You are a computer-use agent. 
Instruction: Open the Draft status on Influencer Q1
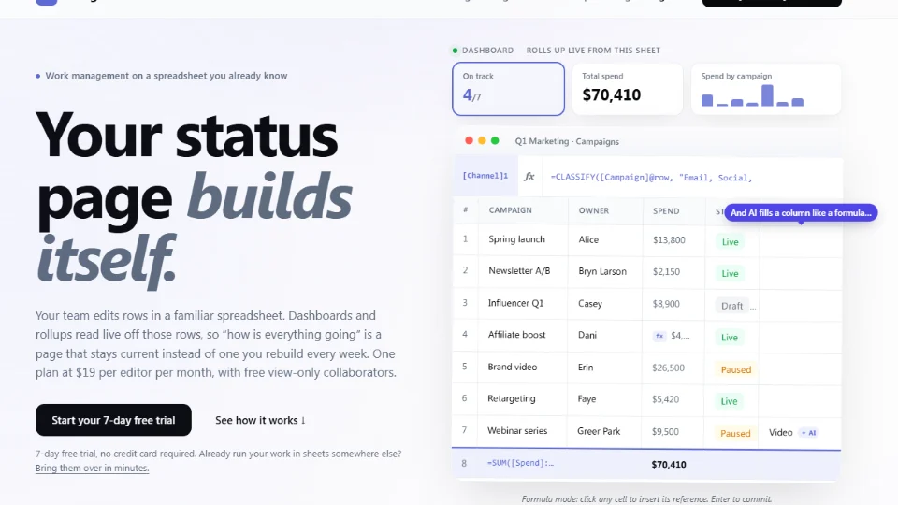(731, 306)
